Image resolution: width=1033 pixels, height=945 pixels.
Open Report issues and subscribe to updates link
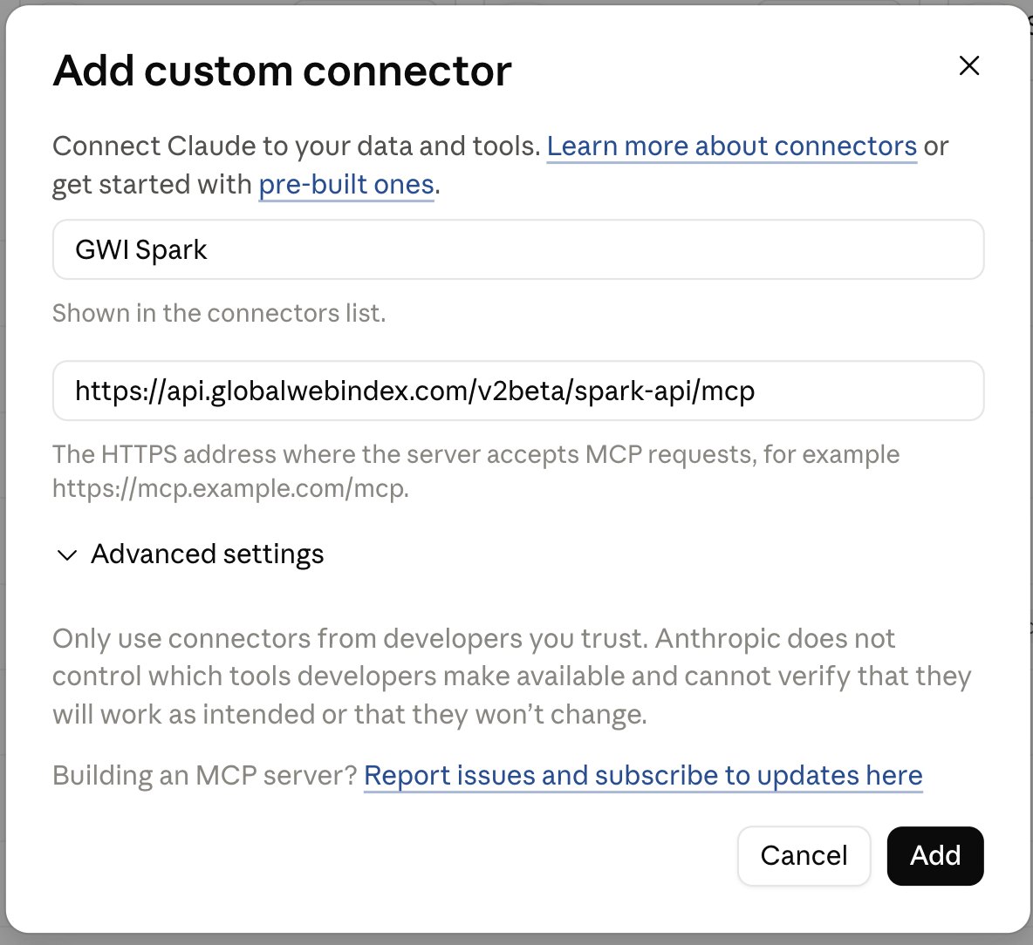[x=643, y=775]
